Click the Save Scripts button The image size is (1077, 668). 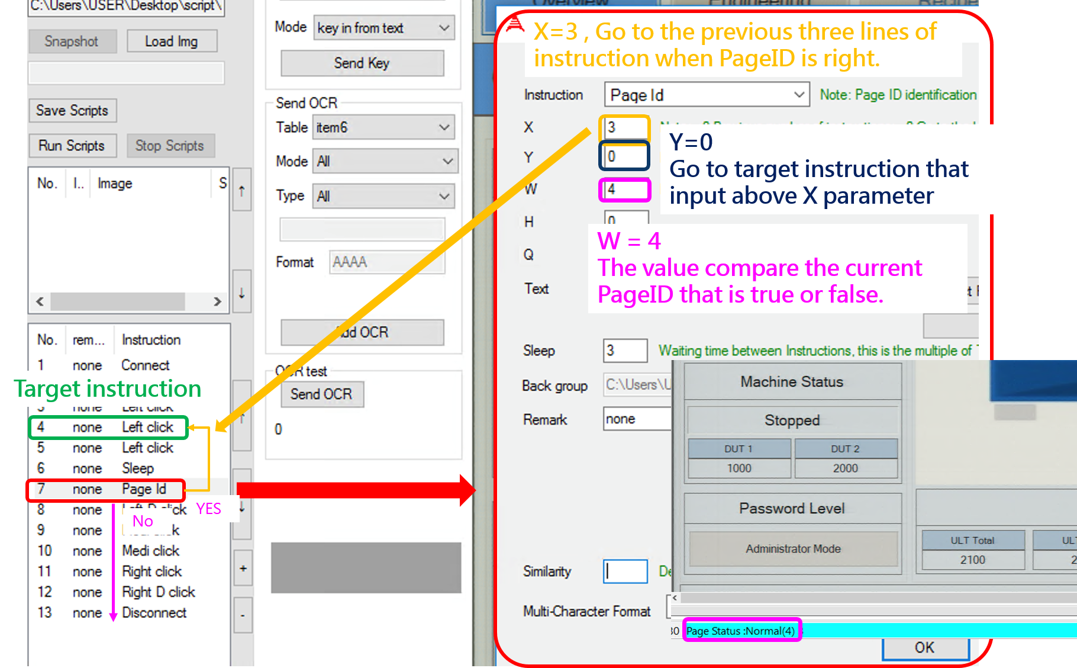(x=72, y=111)
